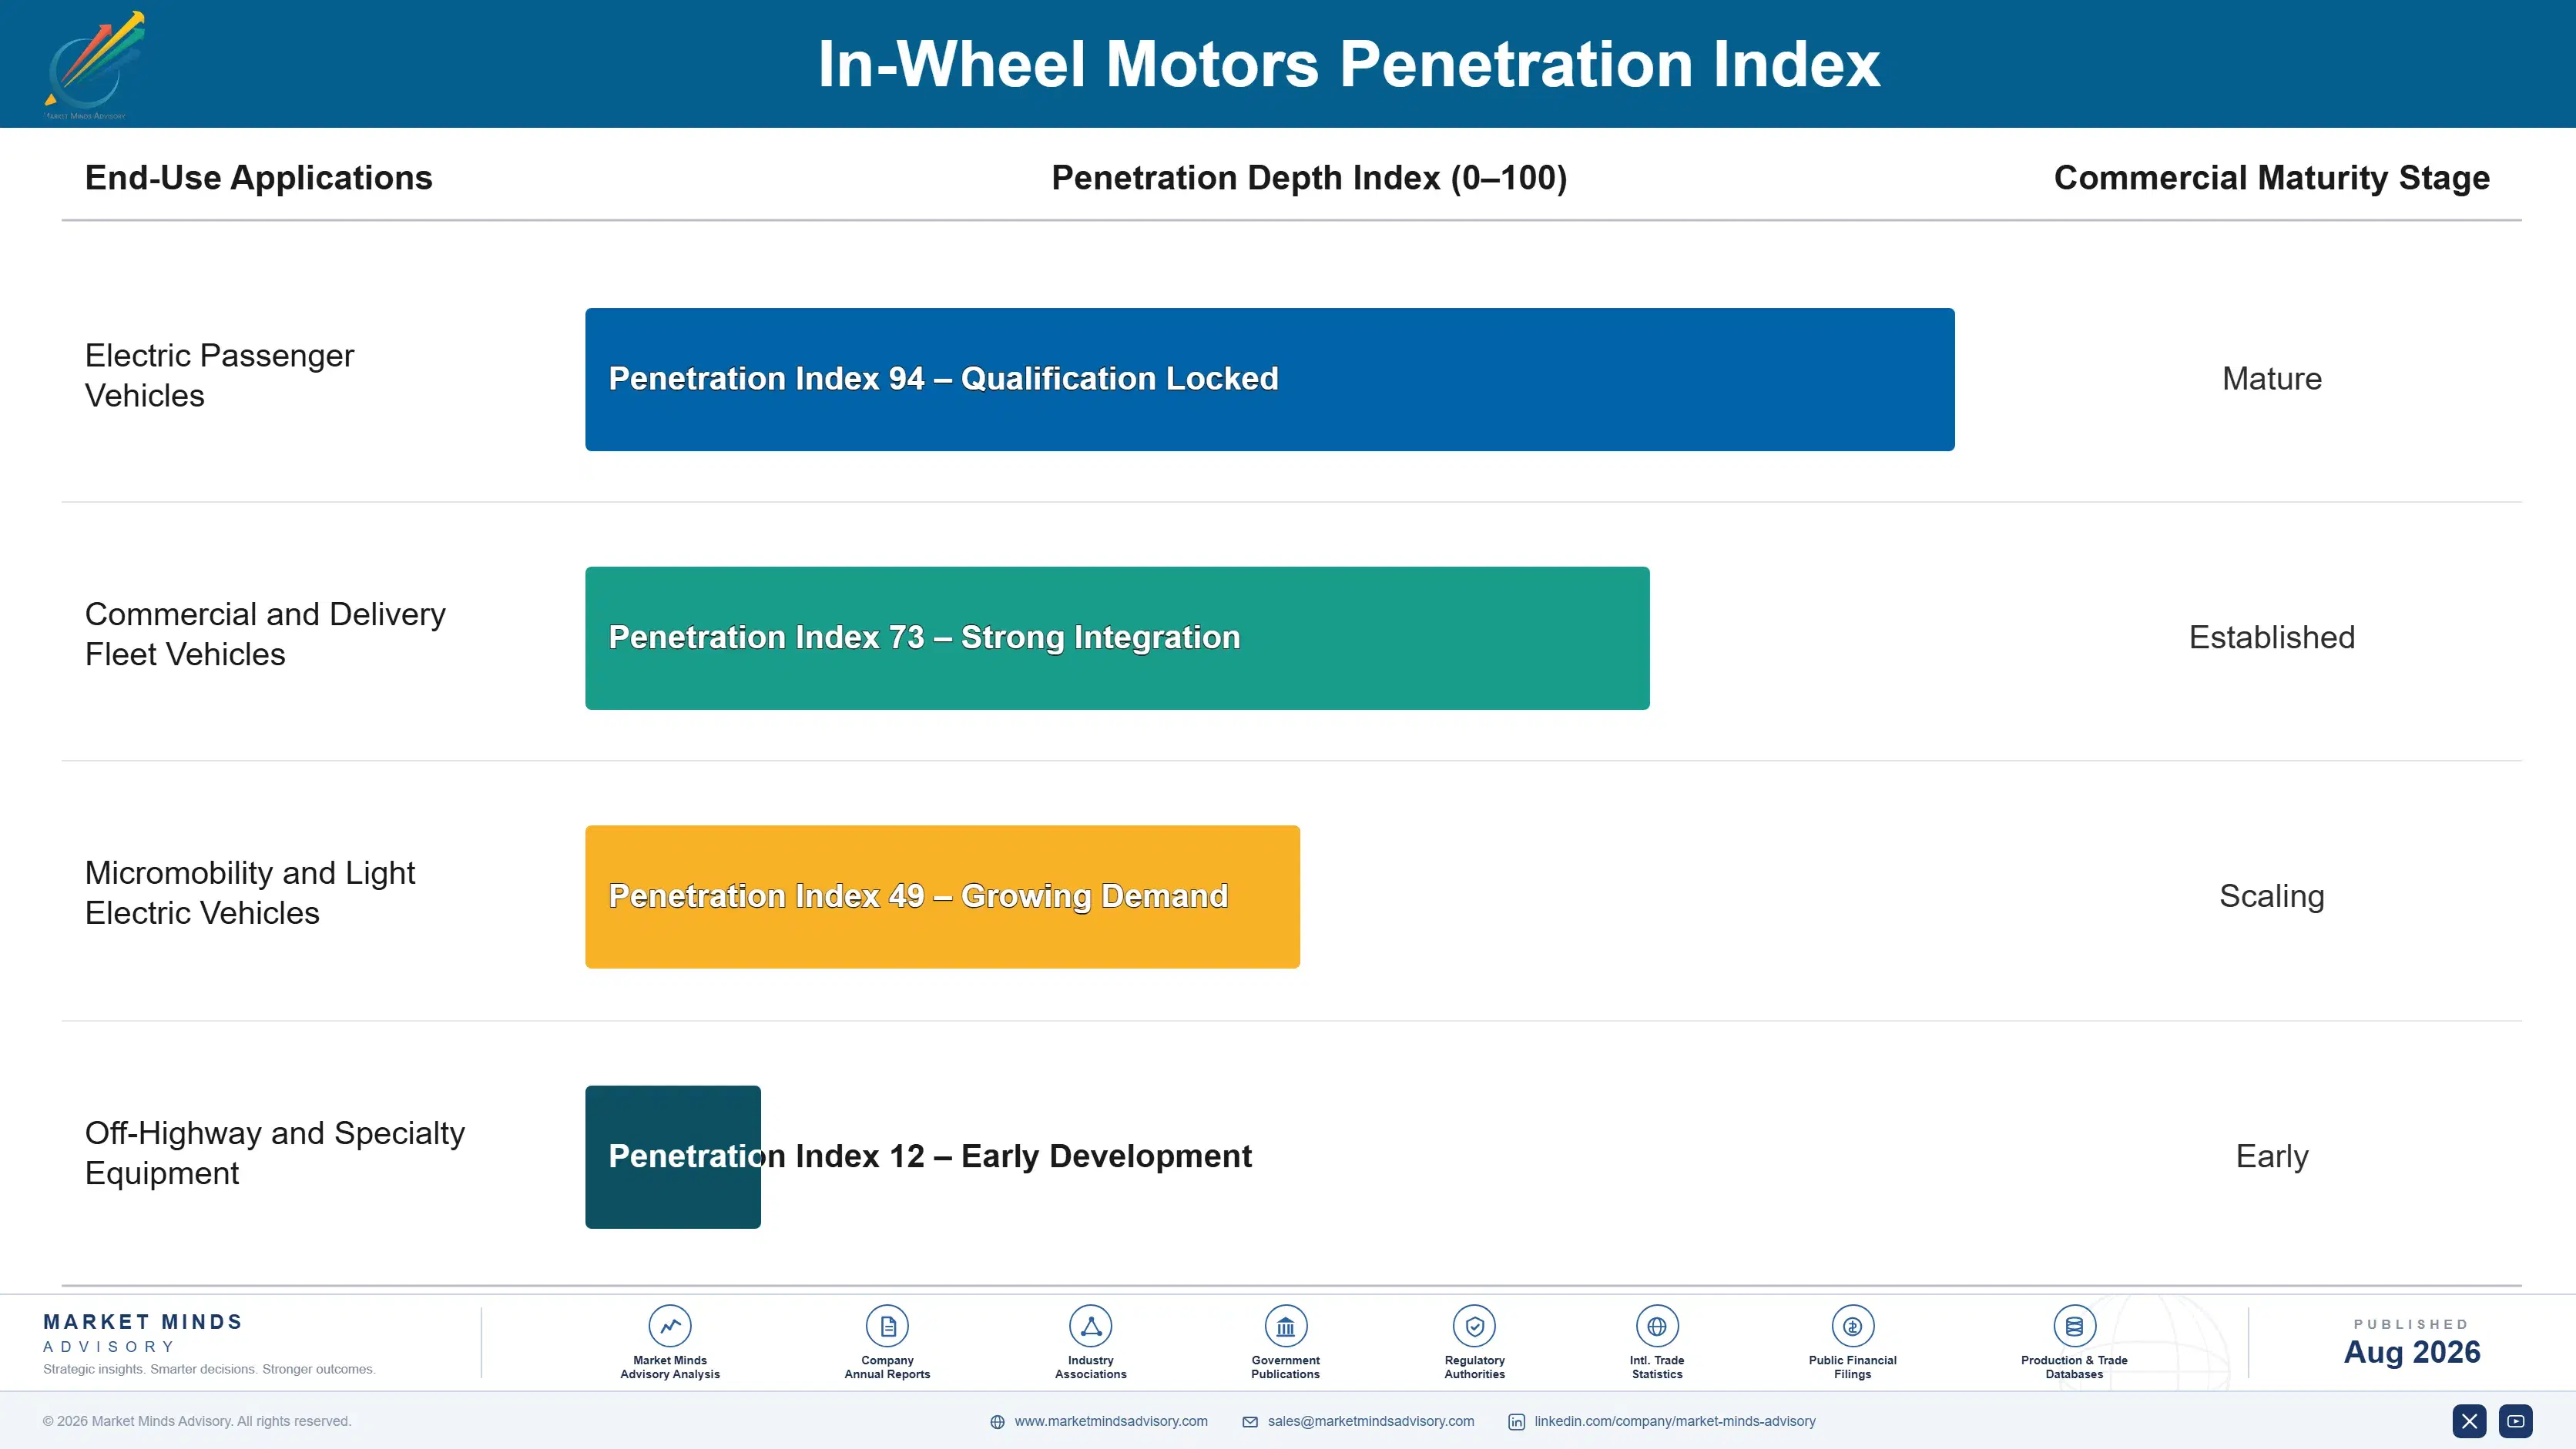Click the Production & Trade Databases icon
This screenshot has width=2576, height=1449.
(2074, 1326)
